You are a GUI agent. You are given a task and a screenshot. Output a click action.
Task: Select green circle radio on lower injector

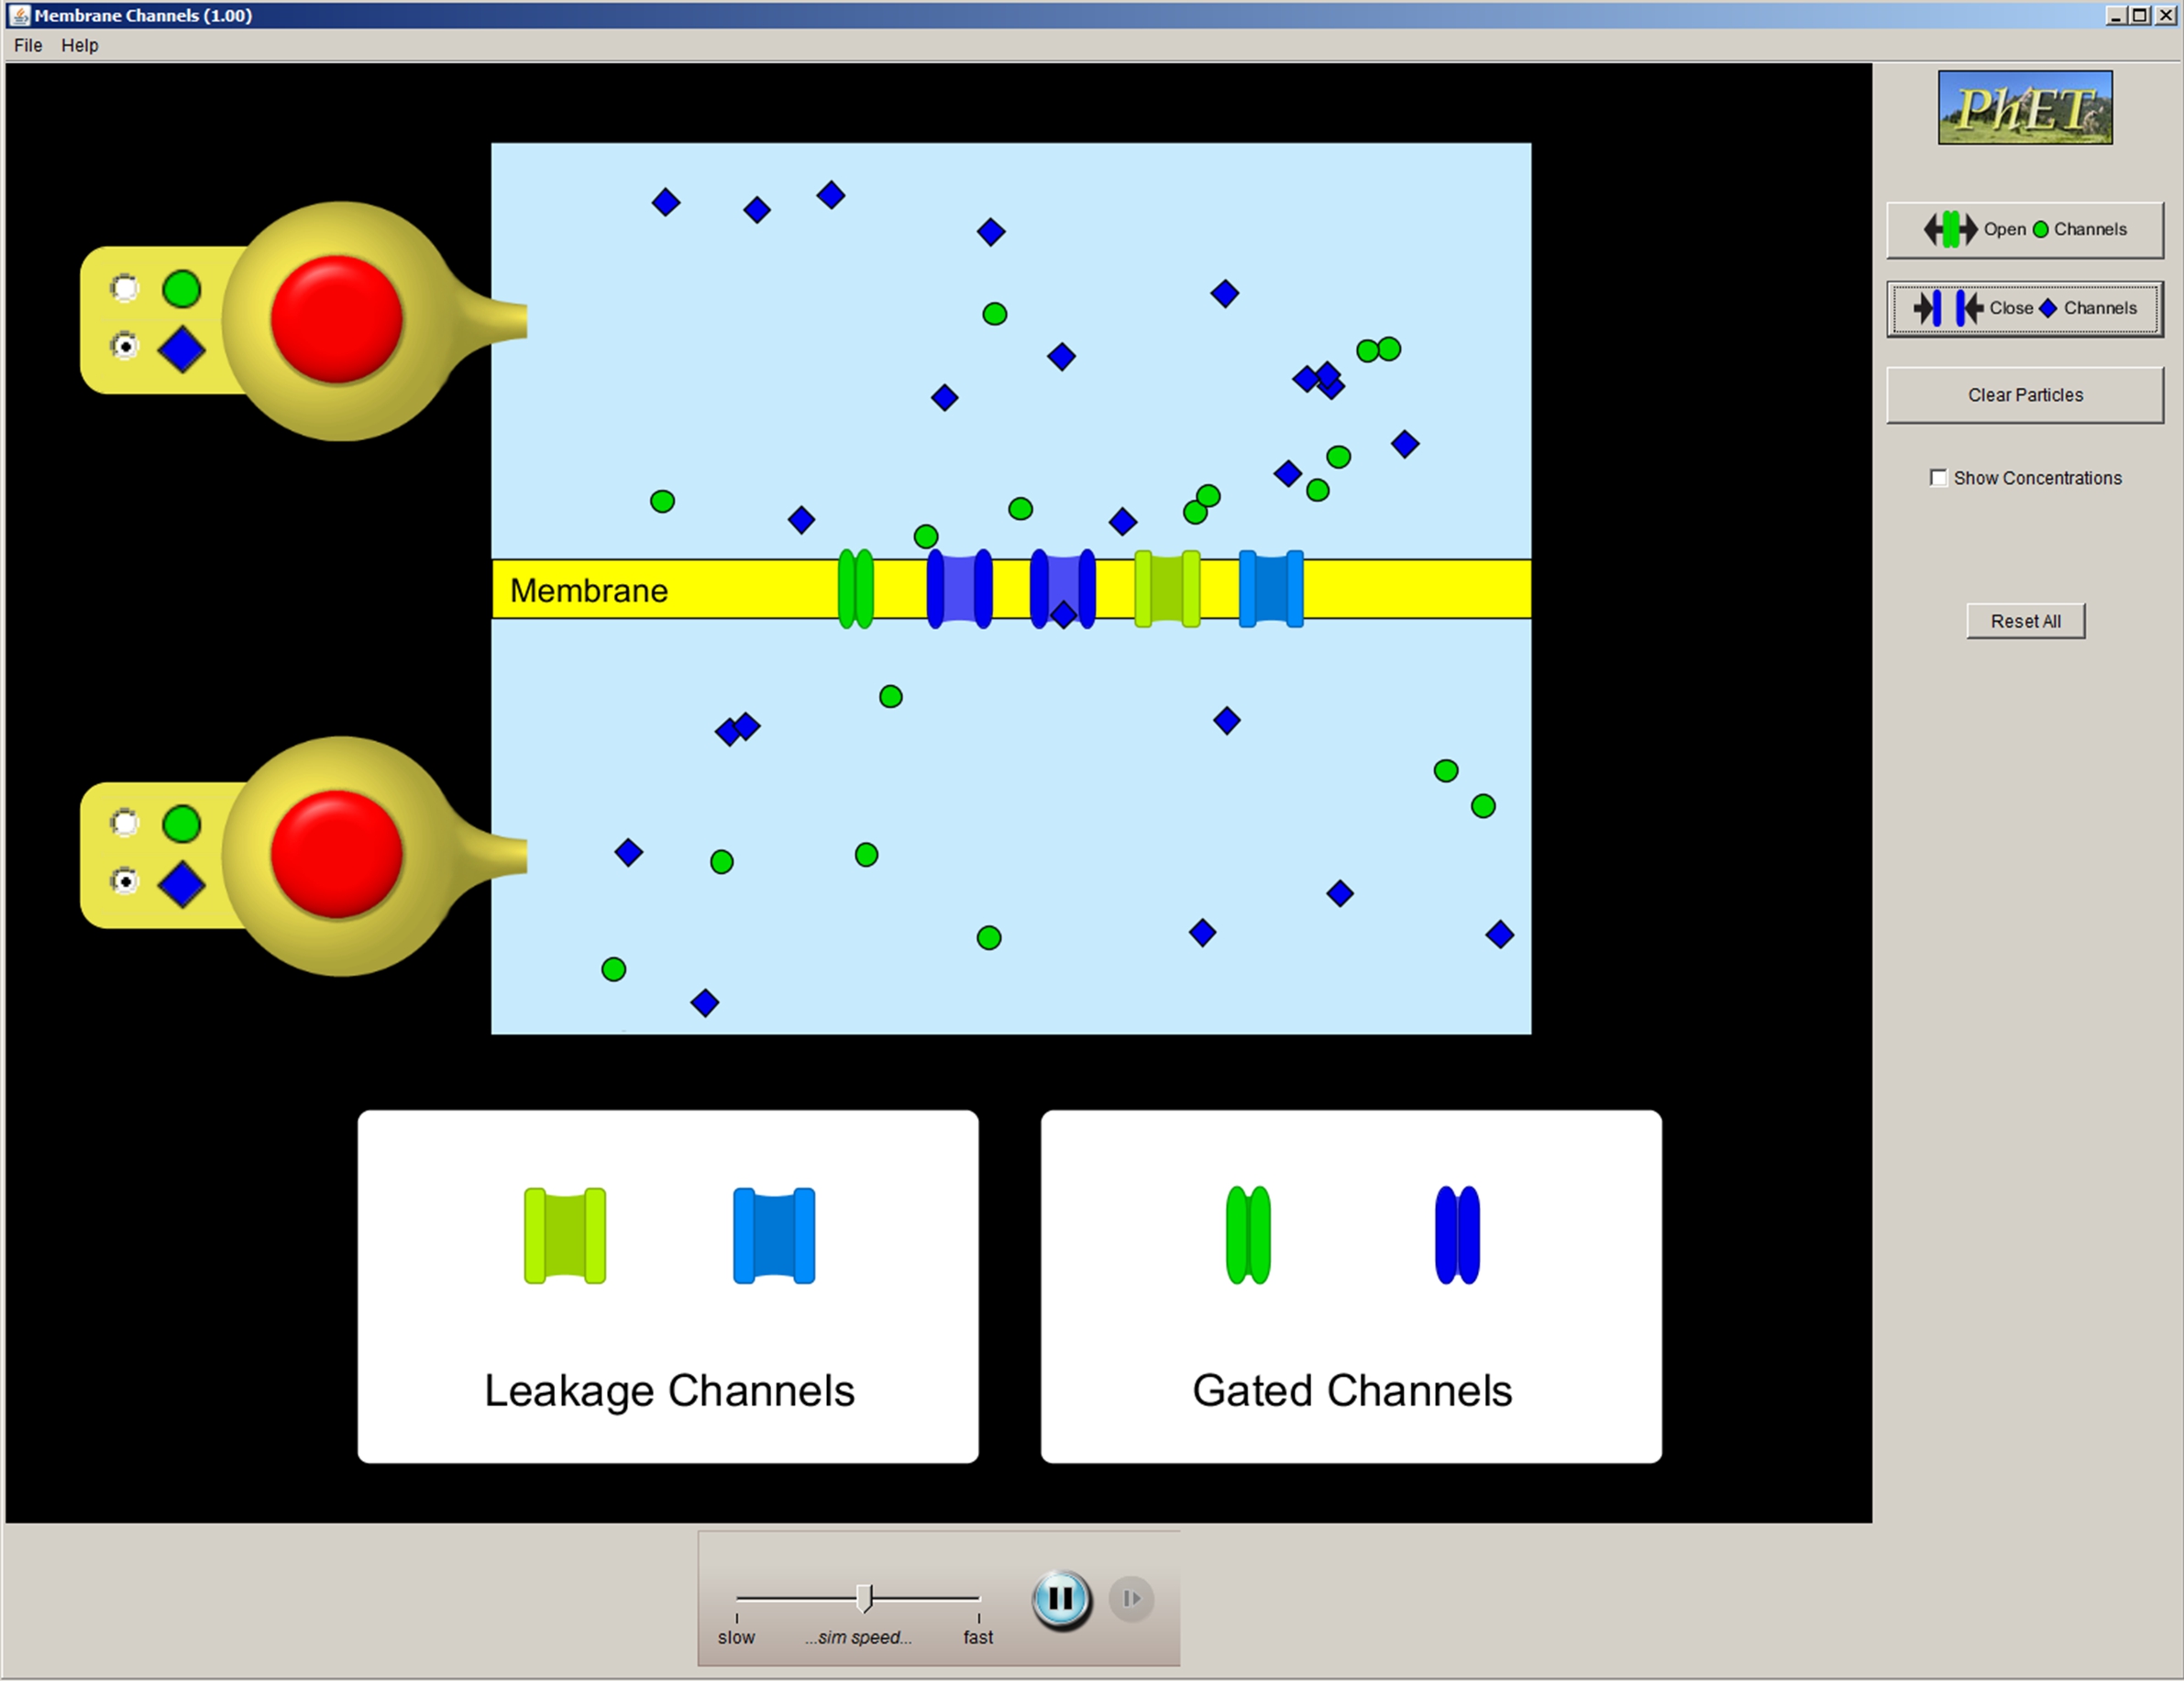tap(125, 822)
